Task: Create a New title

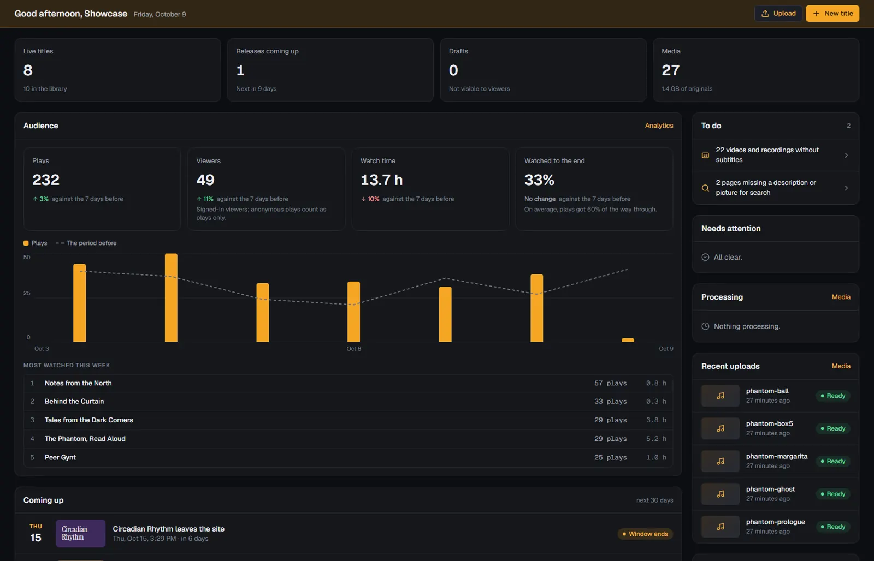Action: 832,14
